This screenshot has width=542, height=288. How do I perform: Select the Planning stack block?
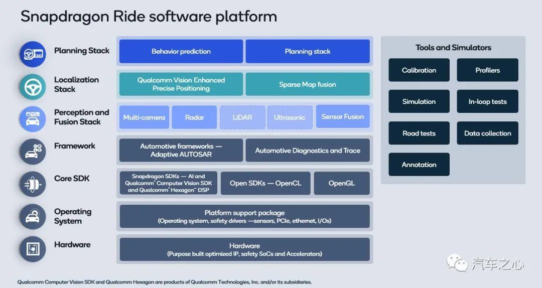(308, 51)
